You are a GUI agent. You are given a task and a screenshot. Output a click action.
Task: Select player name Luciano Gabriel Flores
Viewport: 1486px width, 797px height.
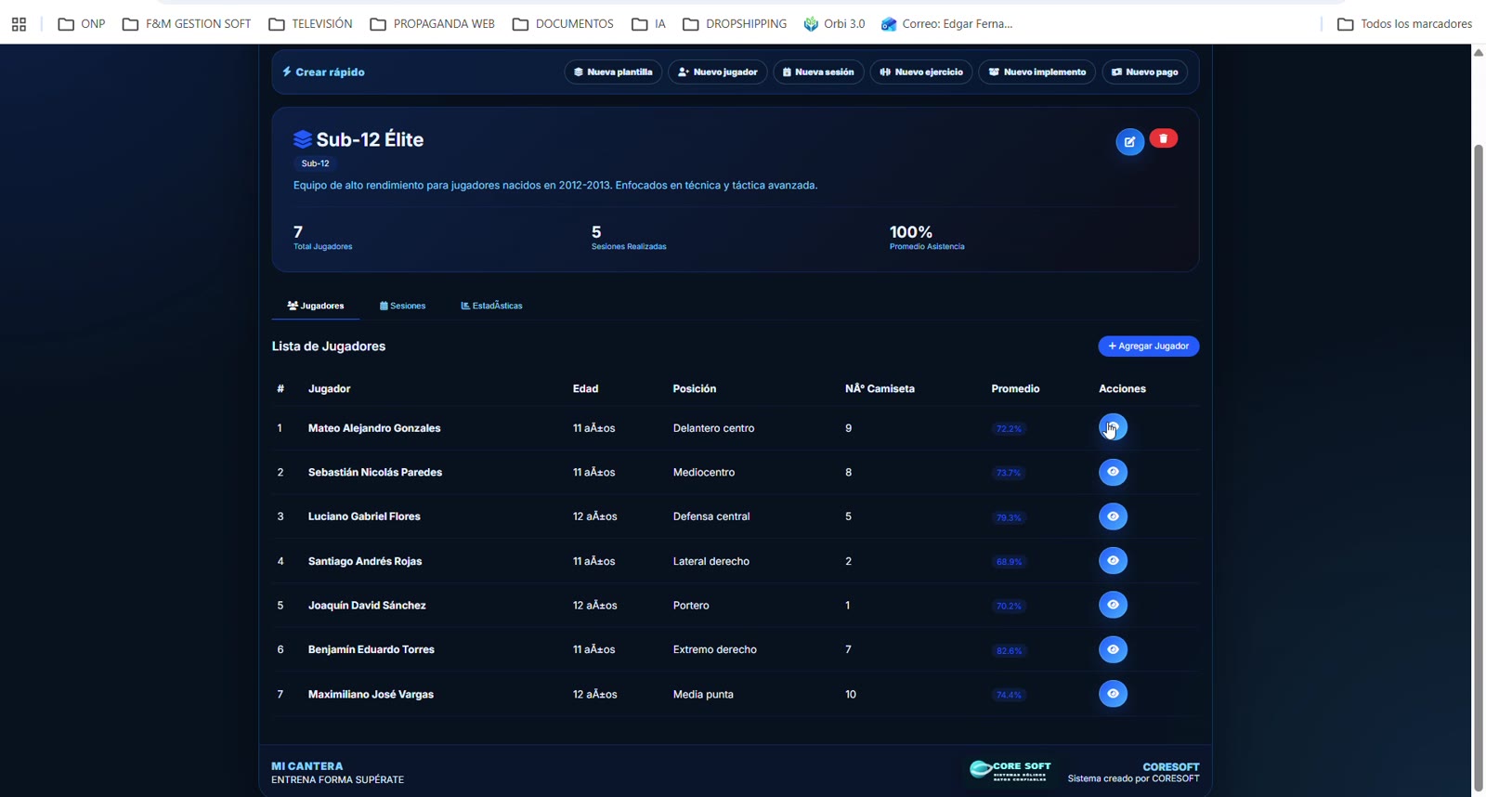364,516
